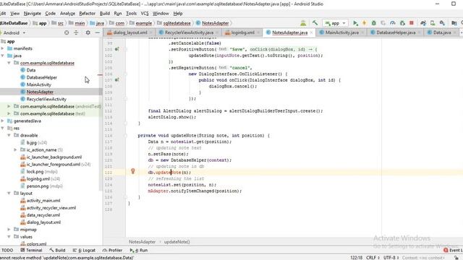Viewport: 463px width, 260px height.
Task: Click the Android figure icon in navigation bar
Action: coord(303,23)
